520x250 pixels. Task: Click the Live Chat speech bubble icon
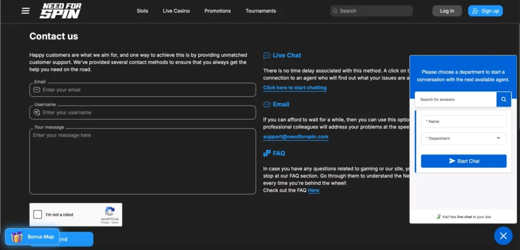point(267,55)
